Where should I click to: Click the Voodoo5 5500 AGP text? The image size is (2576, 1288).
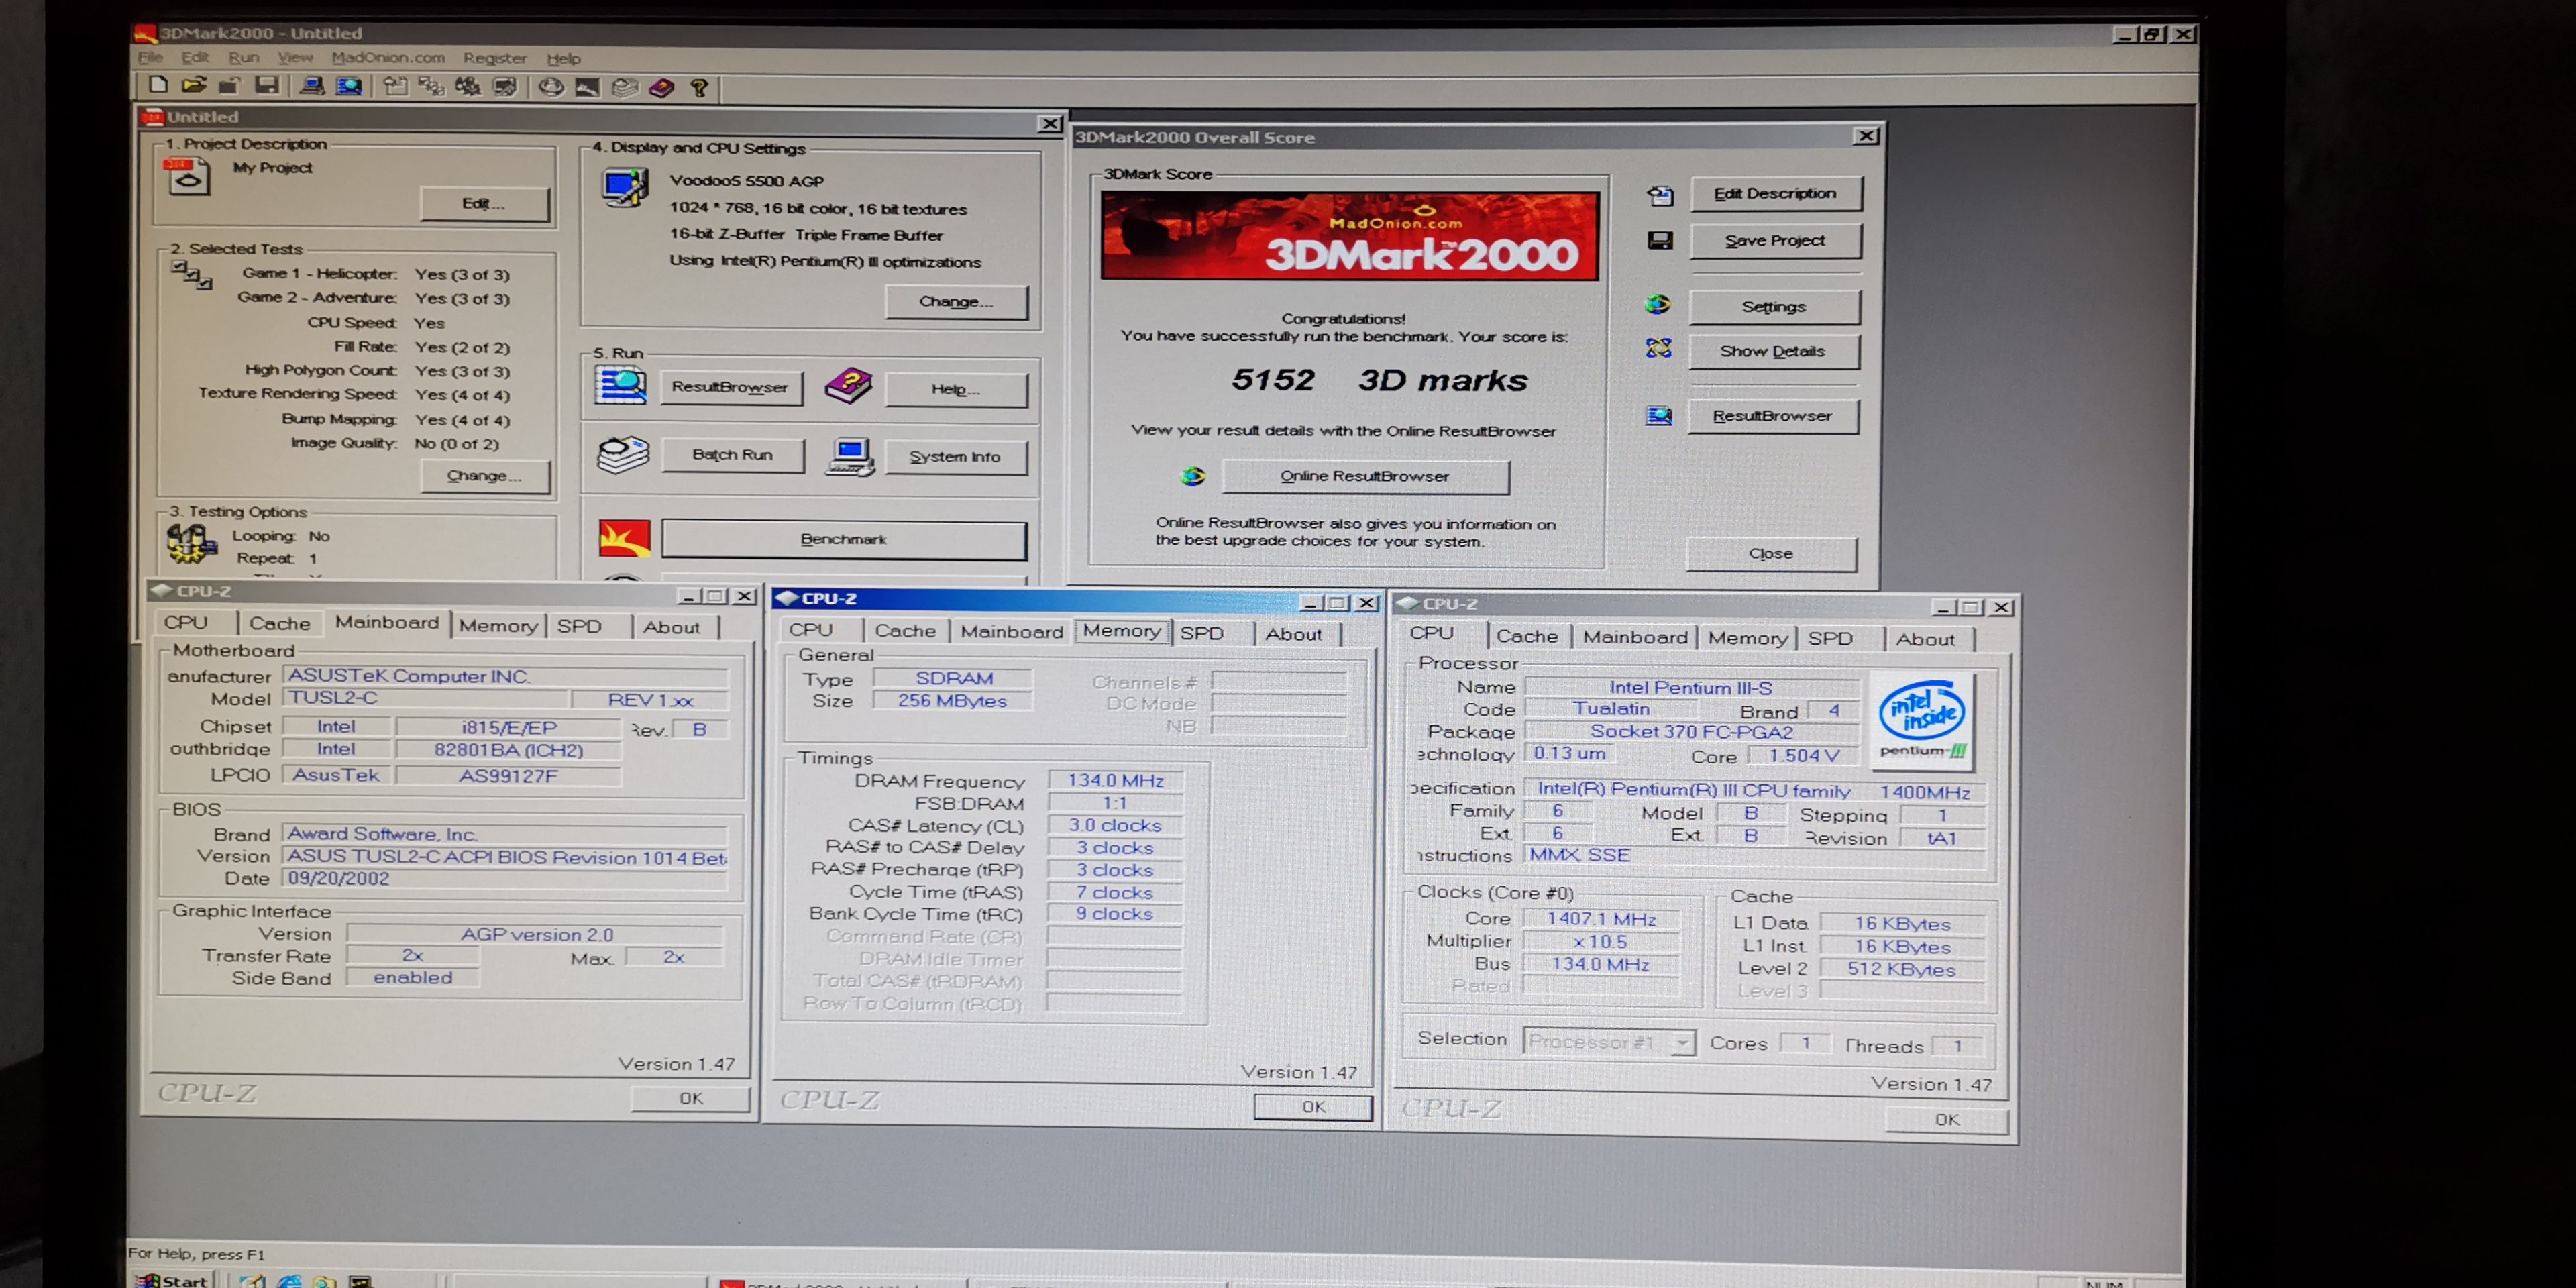[x=746, y=181]
